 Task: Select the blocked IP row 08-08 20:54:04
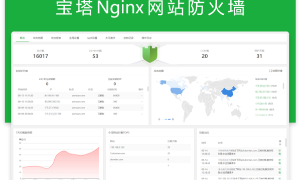(x=80, y=114)
